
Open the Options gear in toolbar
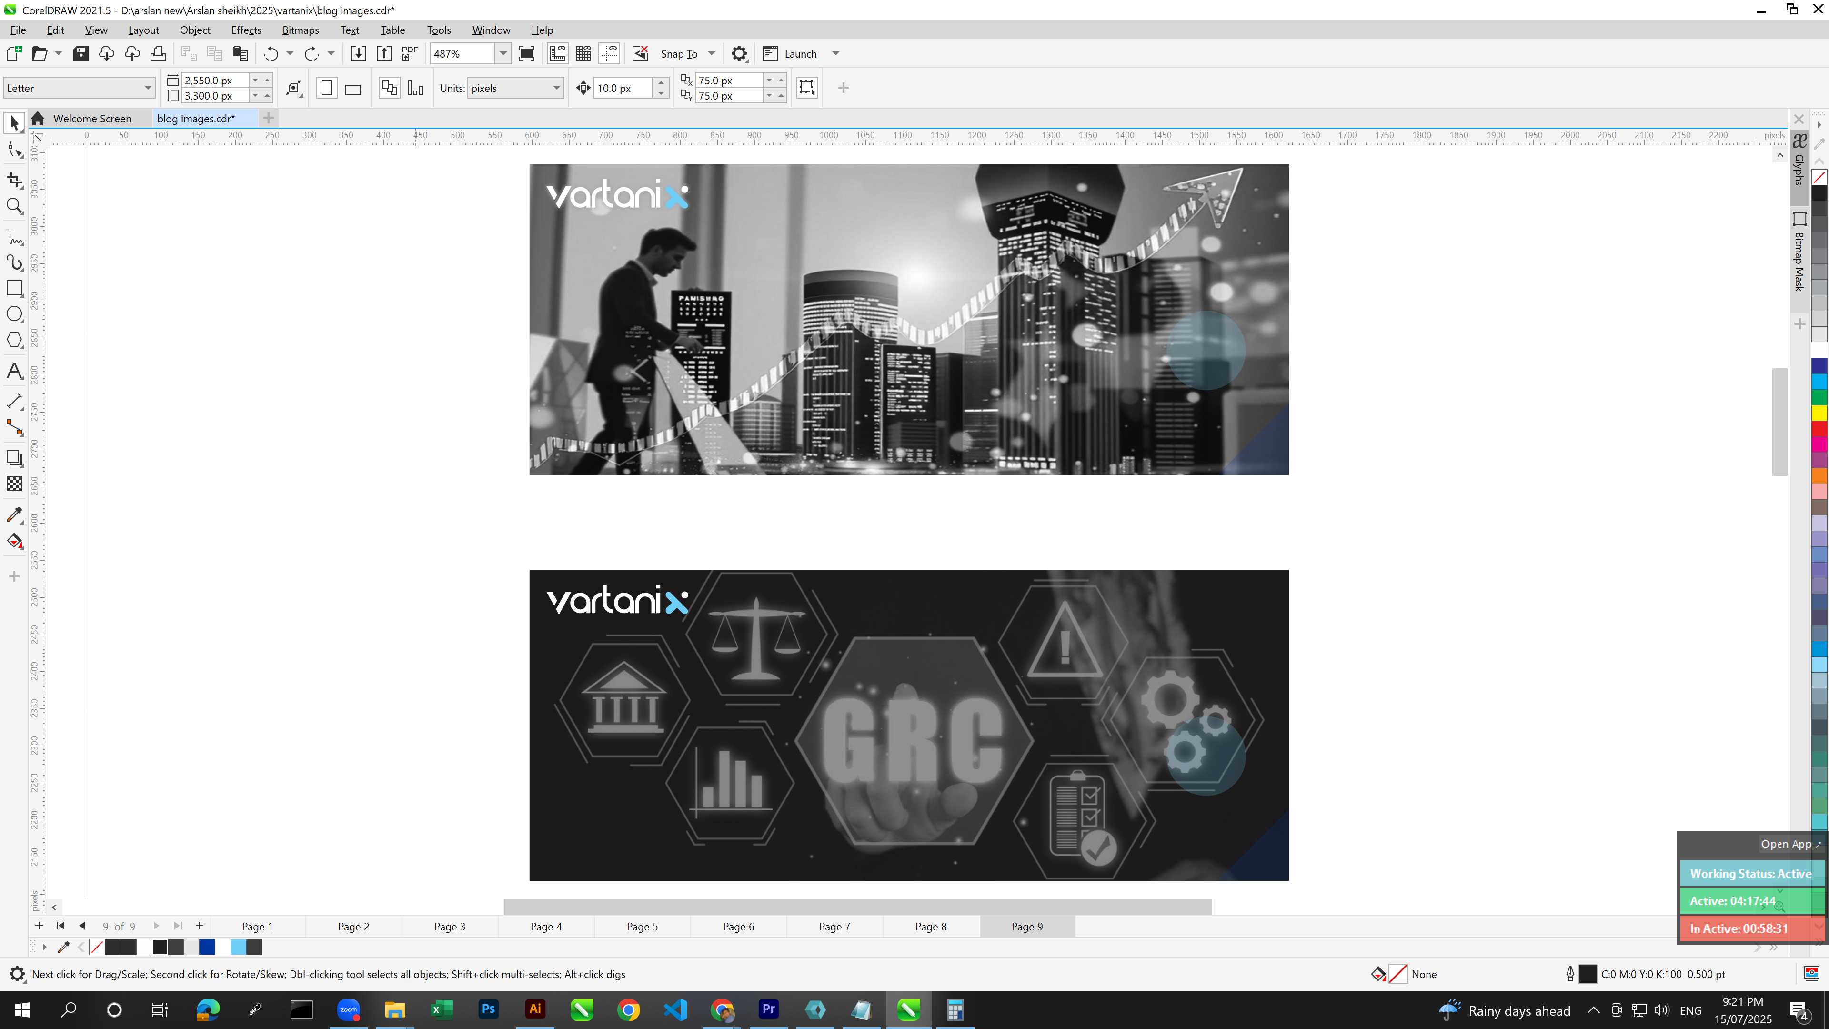[x=739, y=53]
